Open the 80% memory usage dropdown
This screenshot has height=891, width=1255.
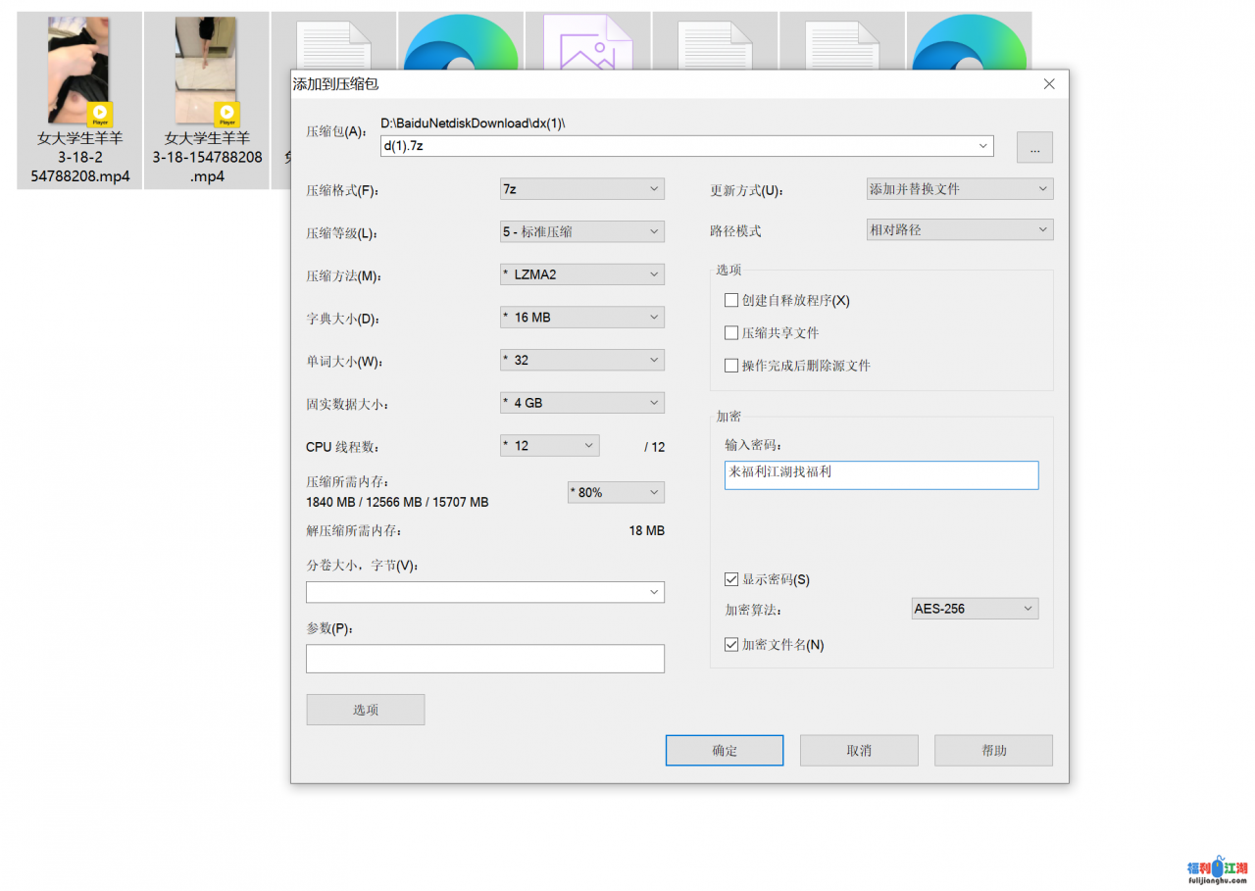pyautogui.click(x=616, y=492)
